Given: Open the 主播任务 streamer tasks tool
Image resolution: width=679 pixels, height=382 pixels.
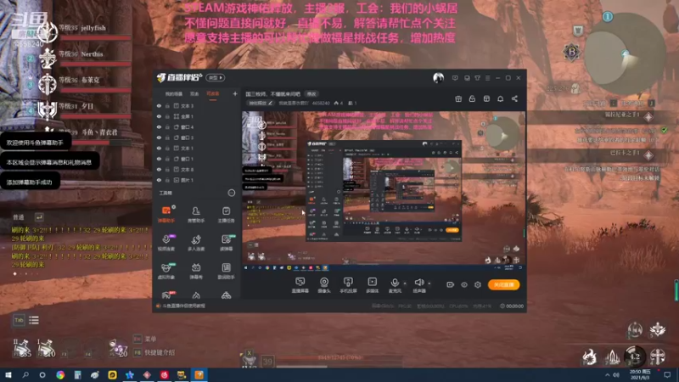Looking at the screenshot, I should (226, 214).
